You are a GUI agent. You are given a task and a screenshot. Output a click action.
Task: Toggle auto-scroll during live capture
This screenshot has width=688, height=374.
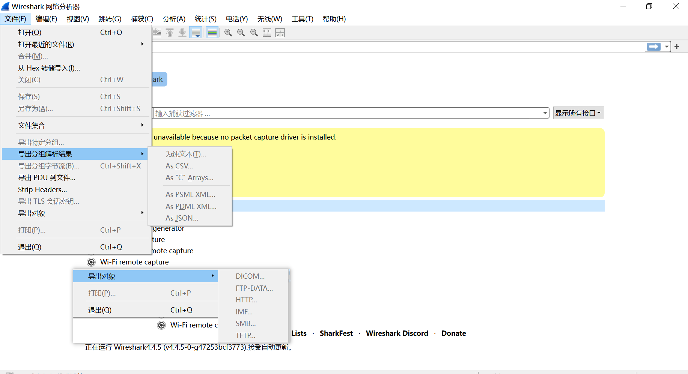pos(196,33)
